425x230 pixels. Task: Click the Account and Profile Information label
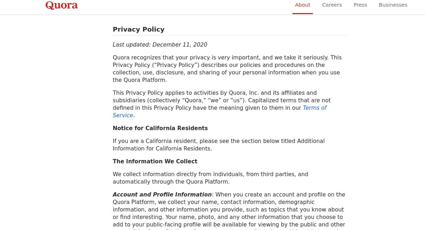(162, 195)
